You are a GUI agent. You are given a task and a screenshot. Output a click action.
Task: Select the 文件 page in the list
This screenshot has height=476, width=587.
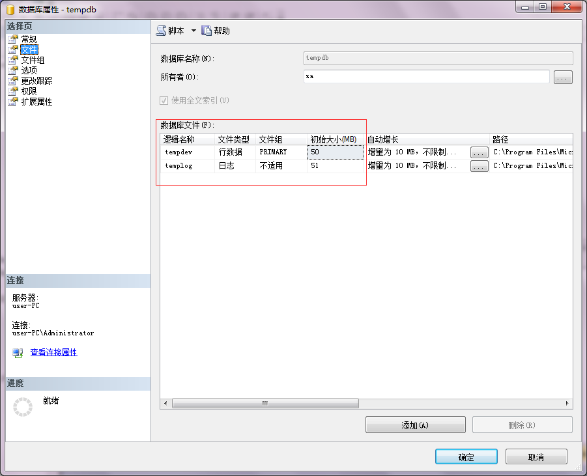click(29, 49)
